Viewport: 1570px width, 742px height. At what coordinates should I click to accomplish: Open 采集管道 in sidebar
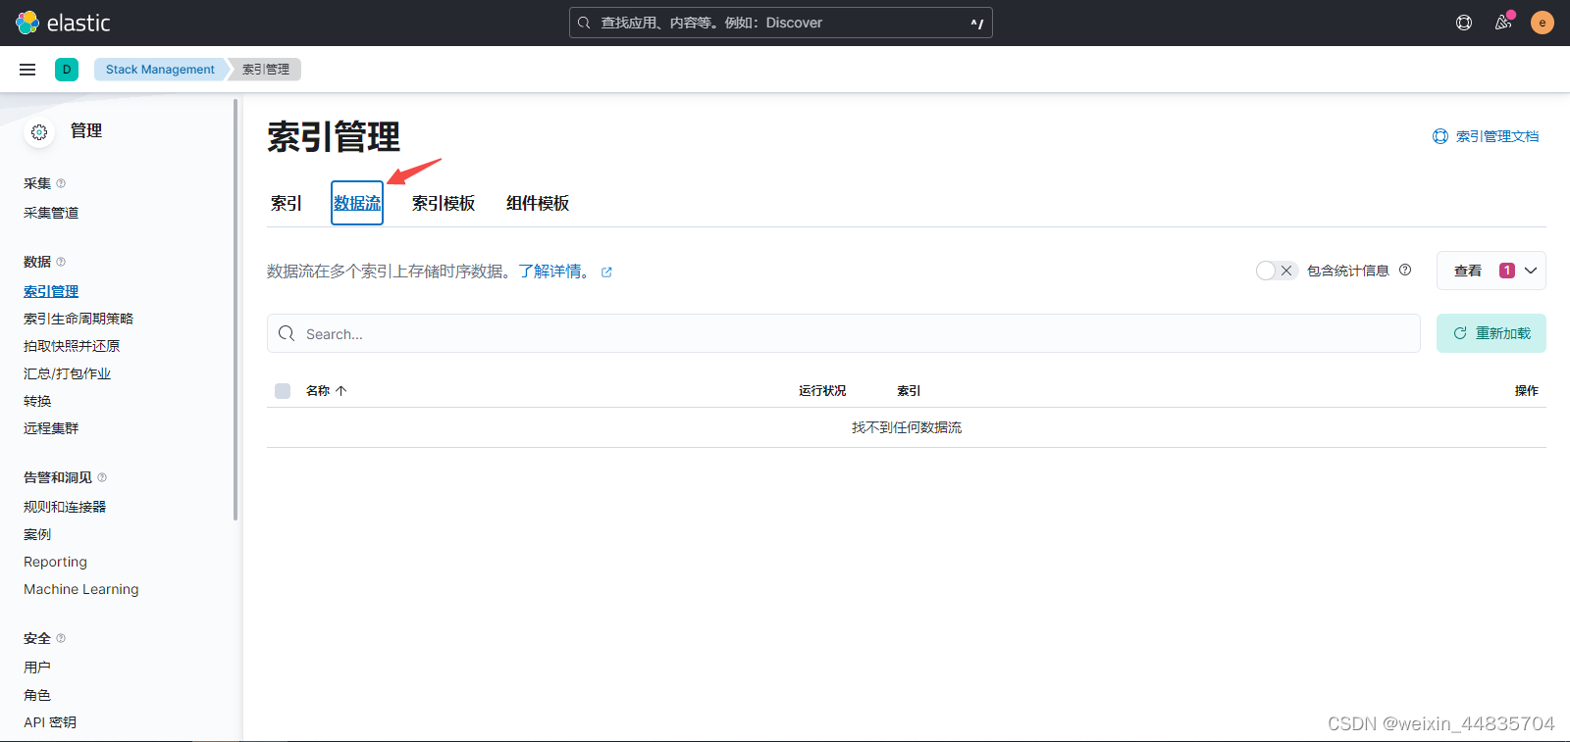click(x=51, y=213)
